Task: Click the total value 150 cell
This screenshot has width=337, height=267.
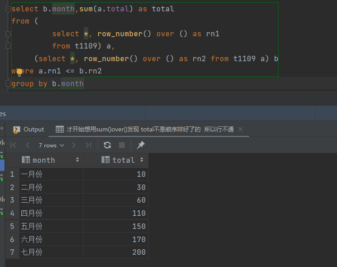Action: (116, 226)
